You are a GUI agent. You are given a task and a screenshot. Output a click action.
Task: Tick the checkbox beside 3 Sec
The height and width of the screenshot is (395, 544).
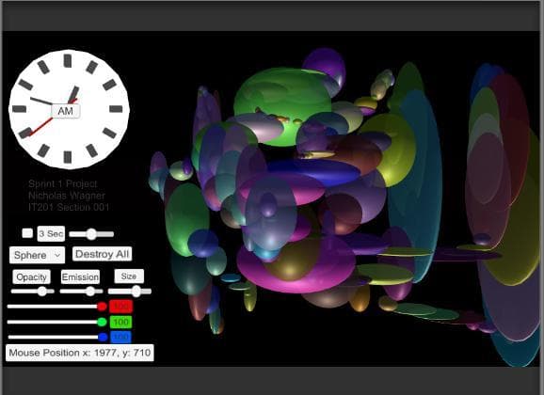tap(27, 233)
